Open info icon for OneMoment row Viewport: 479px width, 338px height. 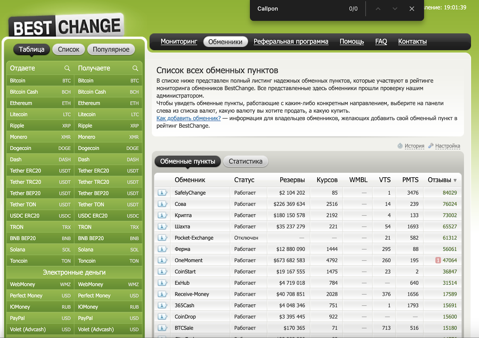(x=162, y=260)
